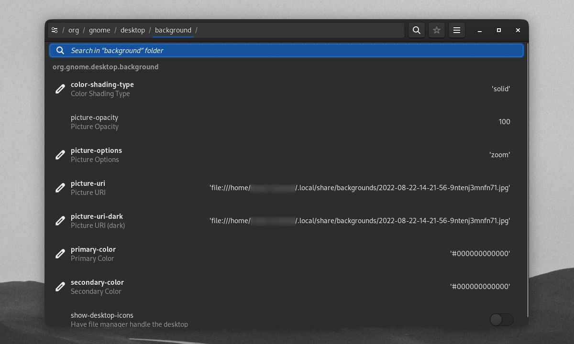
Task: Click the pencil icon for picture-uri
Action: [x=60, y=188]
